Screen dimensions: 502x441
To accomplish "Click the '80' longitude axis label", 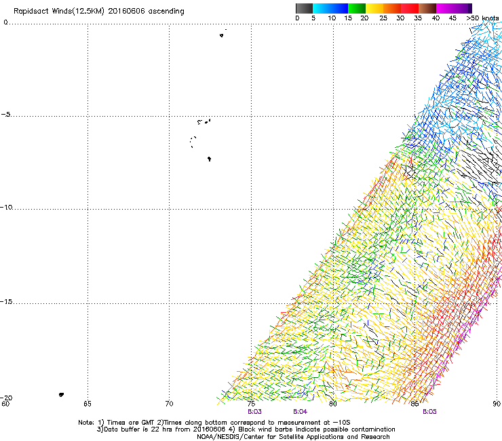I will coord(333,404).
